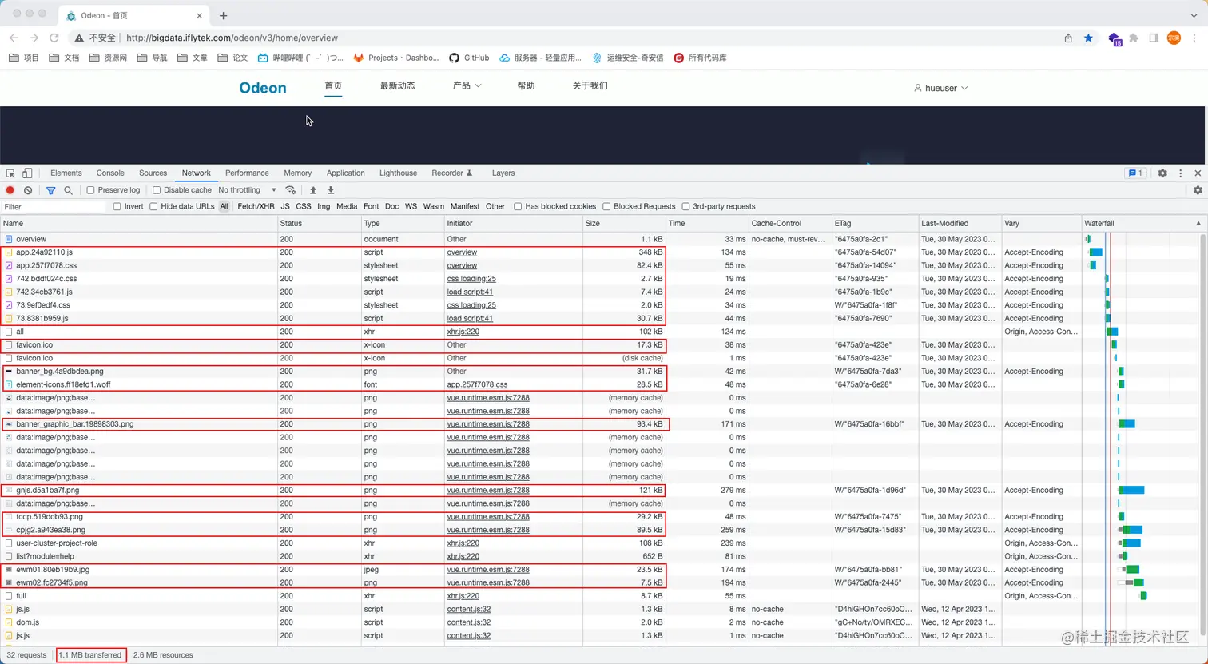Open Network panel settings gear
The image size is (1208, 664).
click(1198, 190)
